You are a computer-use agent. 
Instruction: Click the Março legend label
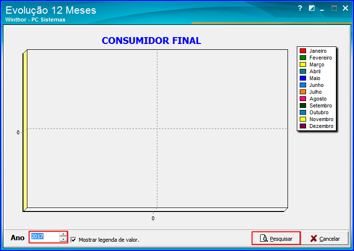[x=317, y=65]
